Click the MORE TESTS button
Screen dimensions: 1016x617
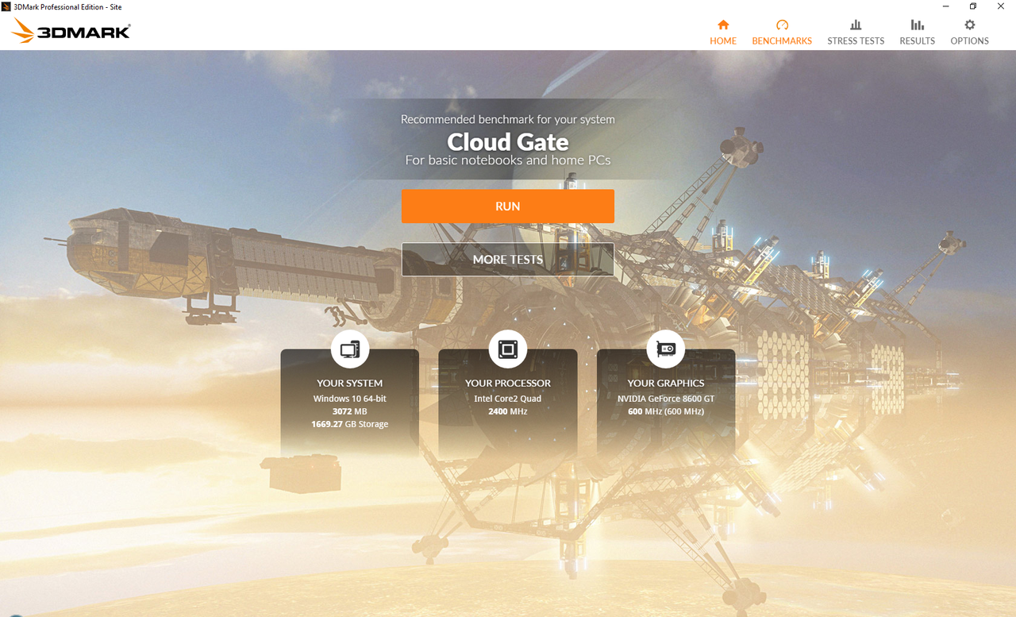(x=508, y=260)
